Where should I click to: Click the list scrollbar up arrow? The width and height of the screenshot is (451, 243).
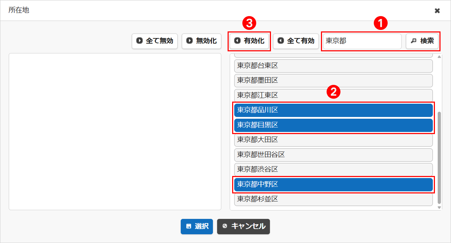click(x=439, y=57)
